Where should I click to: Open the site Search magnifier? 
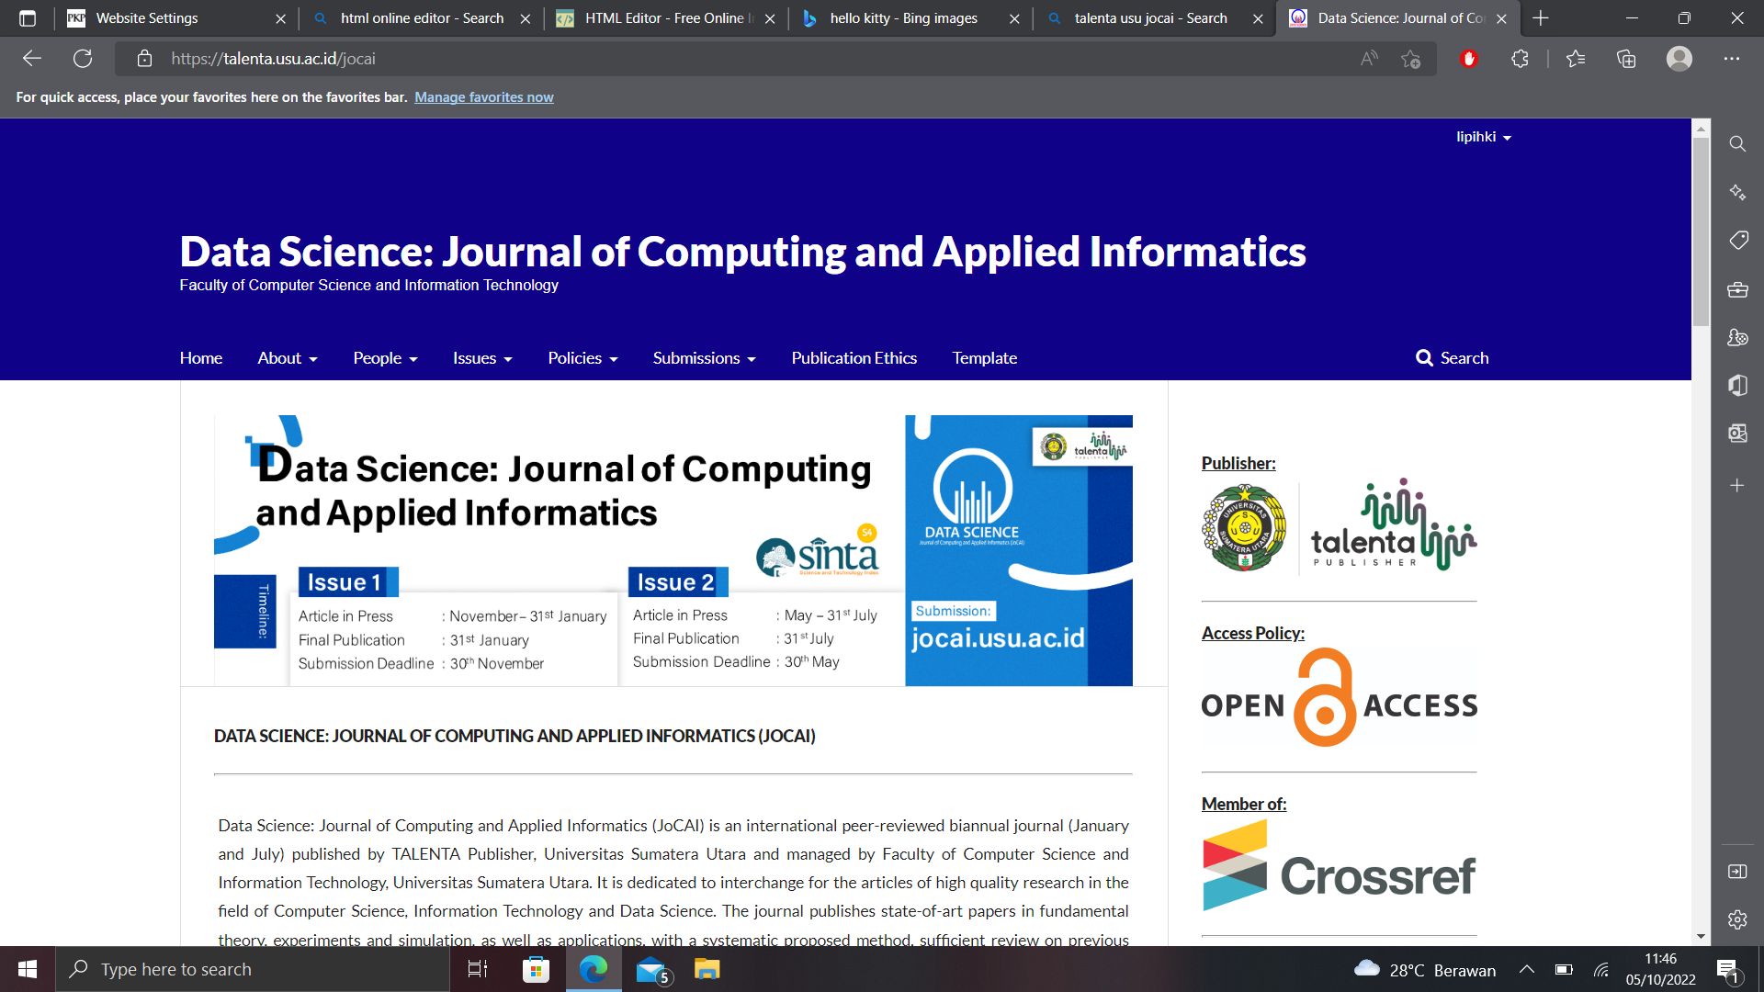1452,358
